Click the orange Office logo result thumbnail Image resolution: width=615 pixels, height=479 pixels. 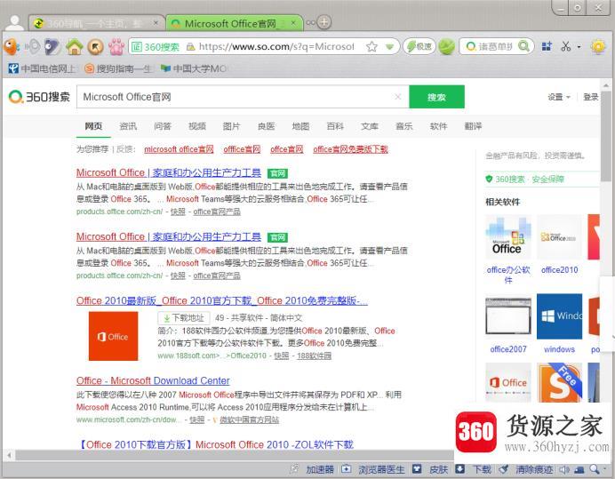[114, 336]
